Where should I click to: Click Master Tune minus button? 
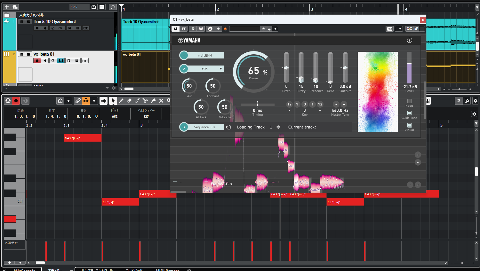click(336, 104)
